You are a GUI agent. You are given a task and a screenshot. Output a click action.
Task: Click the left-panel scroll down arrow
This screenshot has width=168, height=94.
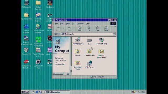point(70,71)
